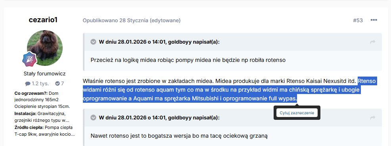Click second quote header 'goldboyy napisał(a)'
Screen dimensions: 391x146
tap(194, 117)
